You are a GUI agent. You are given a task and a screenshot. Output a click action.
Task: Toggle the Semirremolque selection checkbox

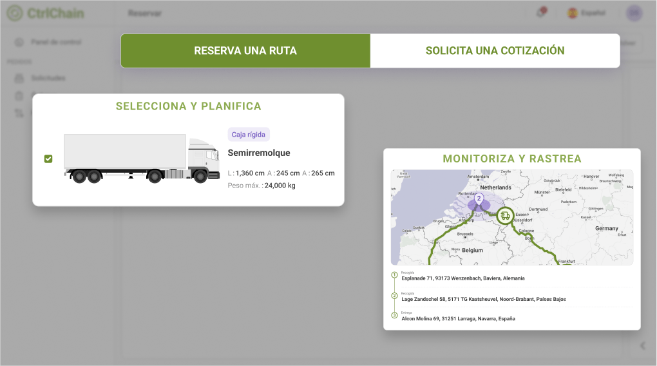48,159
